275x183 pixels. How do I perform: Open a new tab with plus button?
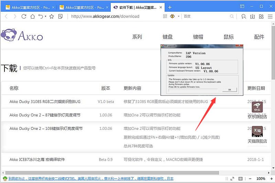point(170,7)
